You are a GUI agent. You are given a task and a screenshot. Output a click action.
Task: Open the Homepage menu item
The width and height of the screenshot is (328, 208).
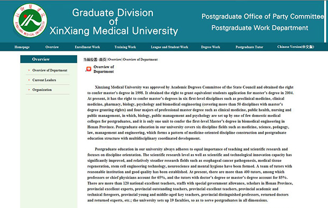tap(22, 47)
